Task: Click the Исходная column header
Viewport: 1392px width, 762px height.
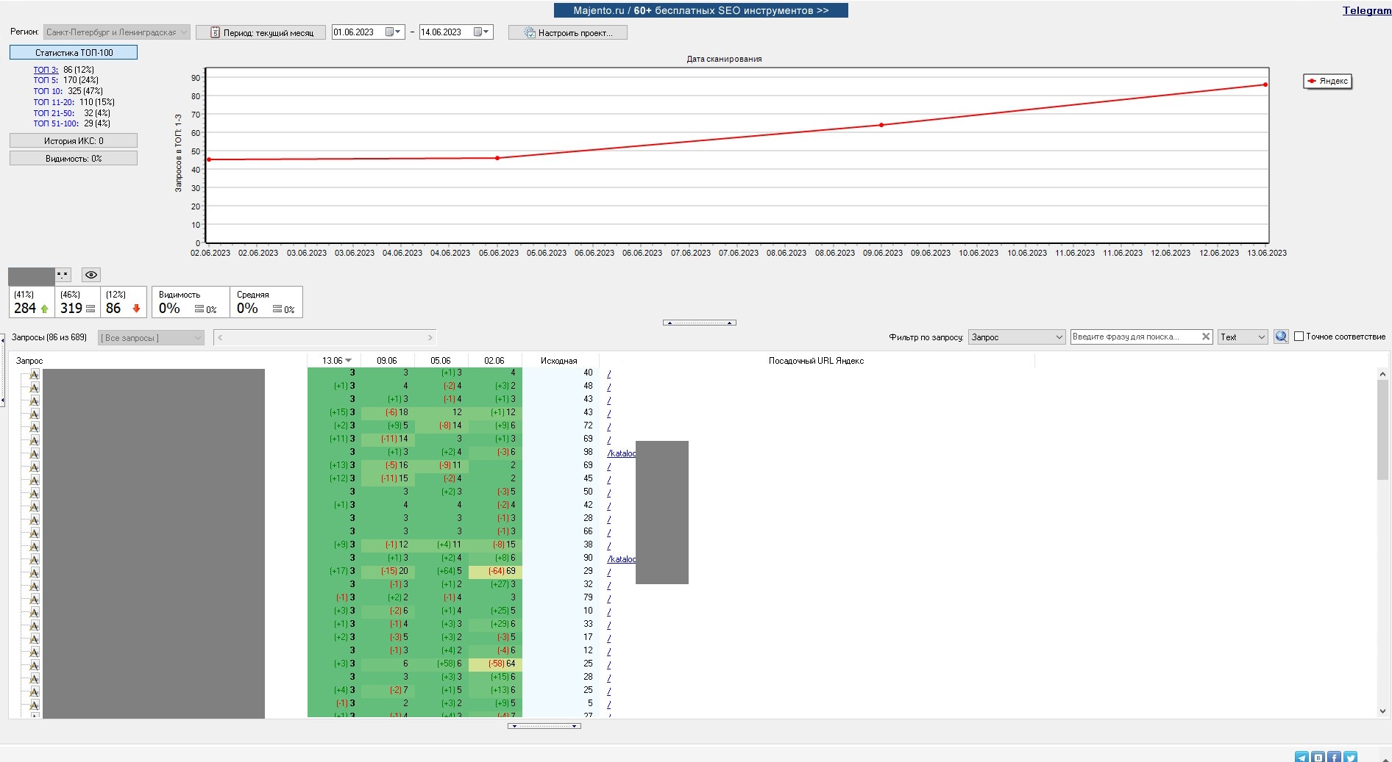Action: click(x=559, y=361)
